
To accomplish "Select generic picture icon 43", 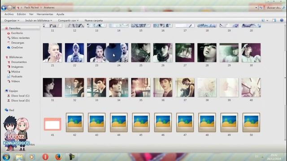I will click(97, 122).
